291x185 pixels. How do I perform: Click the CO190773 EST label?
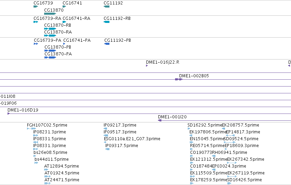point(201,153)
